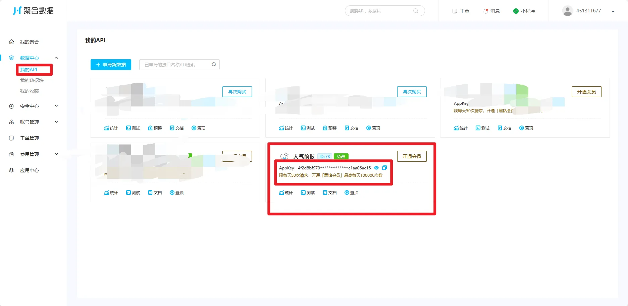Click the 天气预报 weather icon
The image size is (628, 306).
click(284, 156)
